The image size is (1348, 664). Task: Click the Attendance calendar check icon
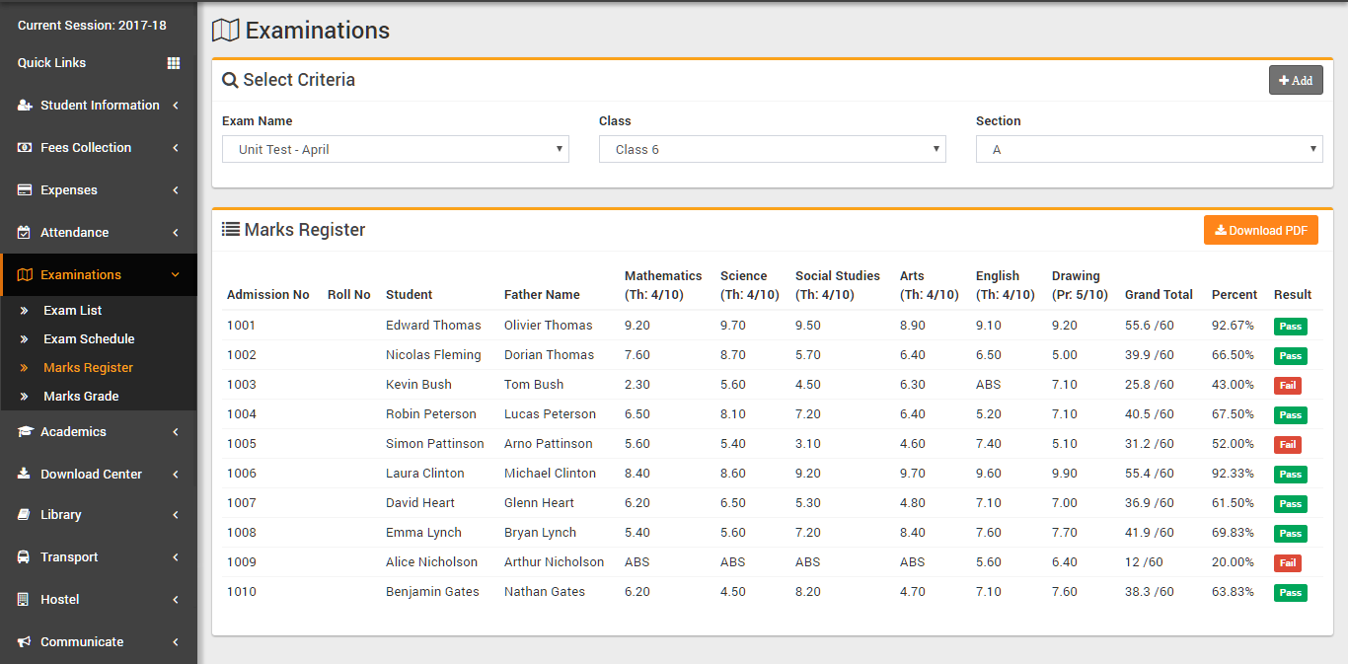(25, 233)
